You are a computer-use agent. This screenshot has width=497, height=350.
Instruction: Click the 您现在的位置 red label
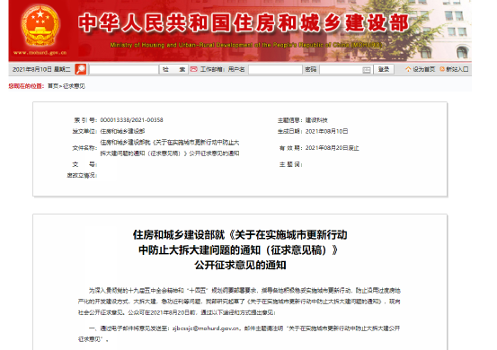pos(26,86)
